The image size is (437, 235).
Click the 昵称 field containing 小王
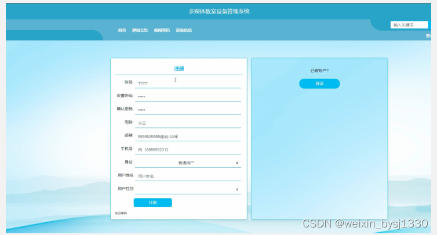pos(188,123)
